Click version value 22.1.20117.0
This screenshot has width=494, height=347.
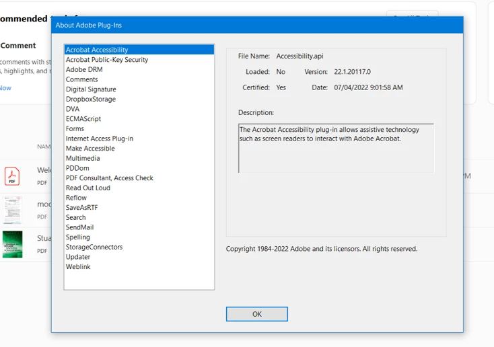[352, 72]
